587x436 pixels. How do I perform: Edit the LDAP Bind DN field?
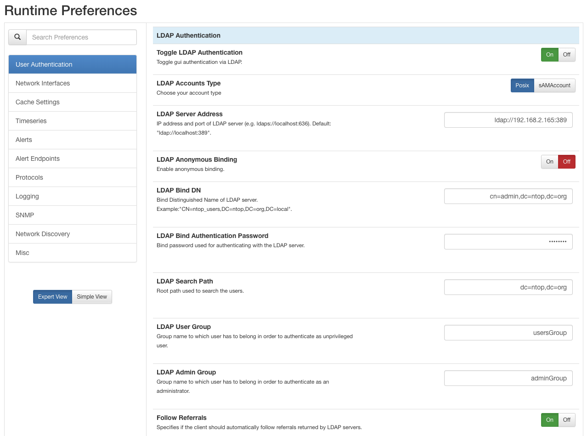(x=508, y=196)
